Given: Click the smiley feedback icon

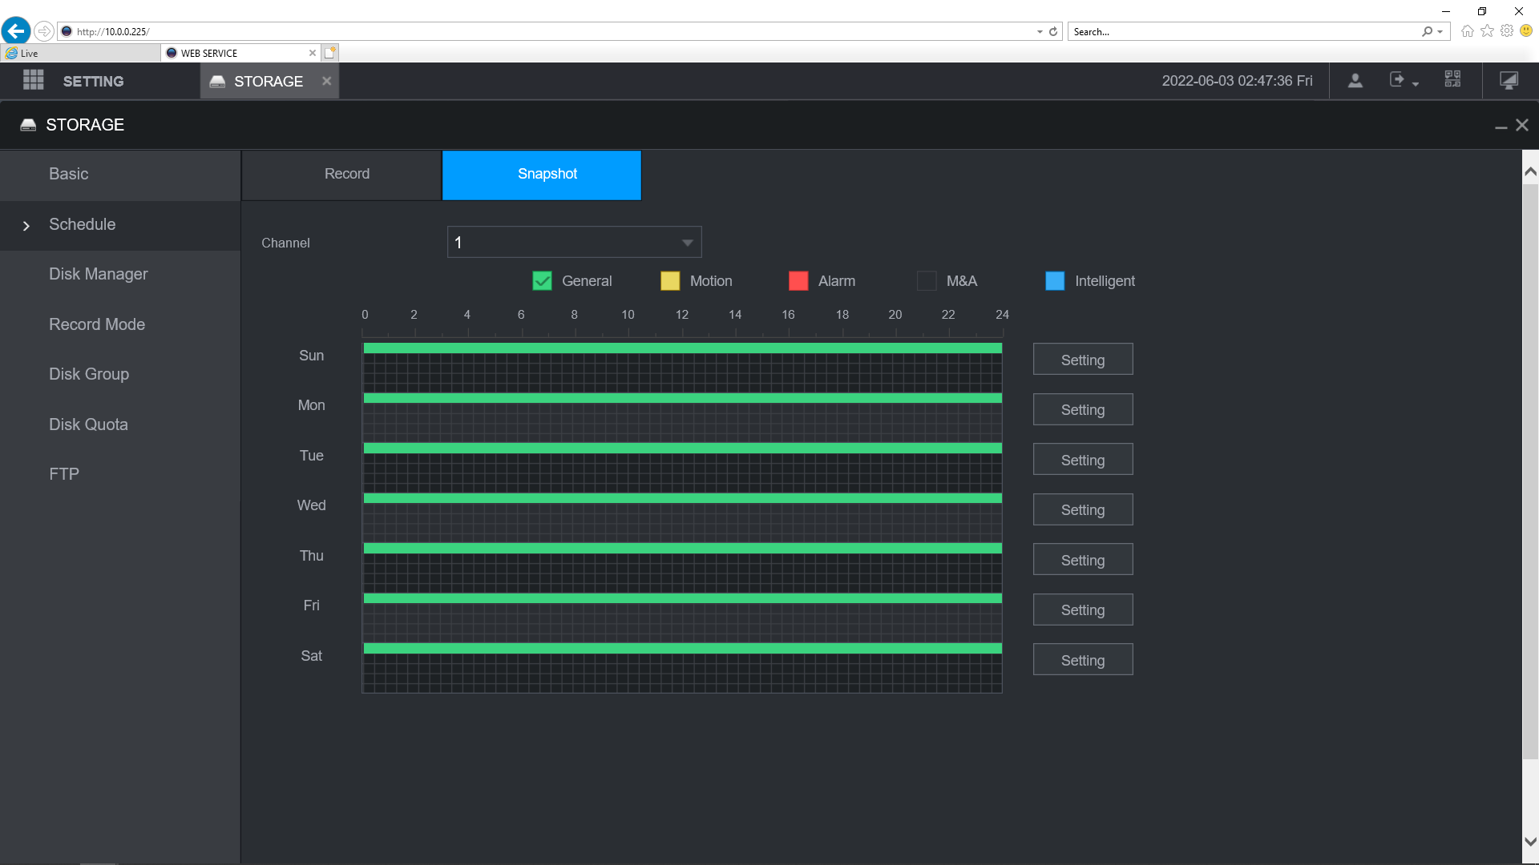Looking at the screenshot, I should click(x=1526, y=31).
